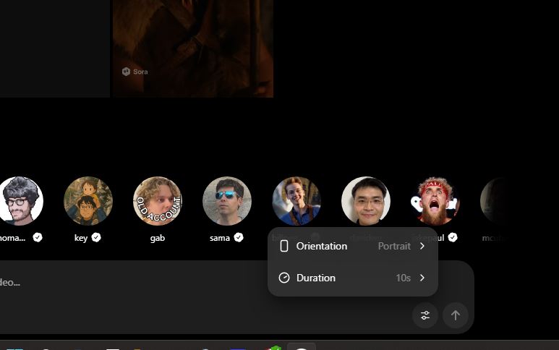Select the key cartoon avatar
The image size is (559, 350).
coord(88,201)
